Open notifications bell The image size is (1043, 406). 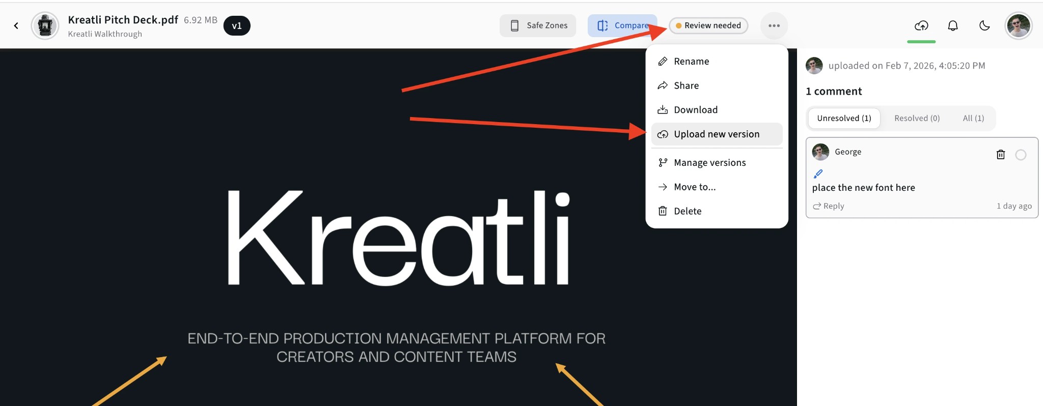click(x=953, y=25)
